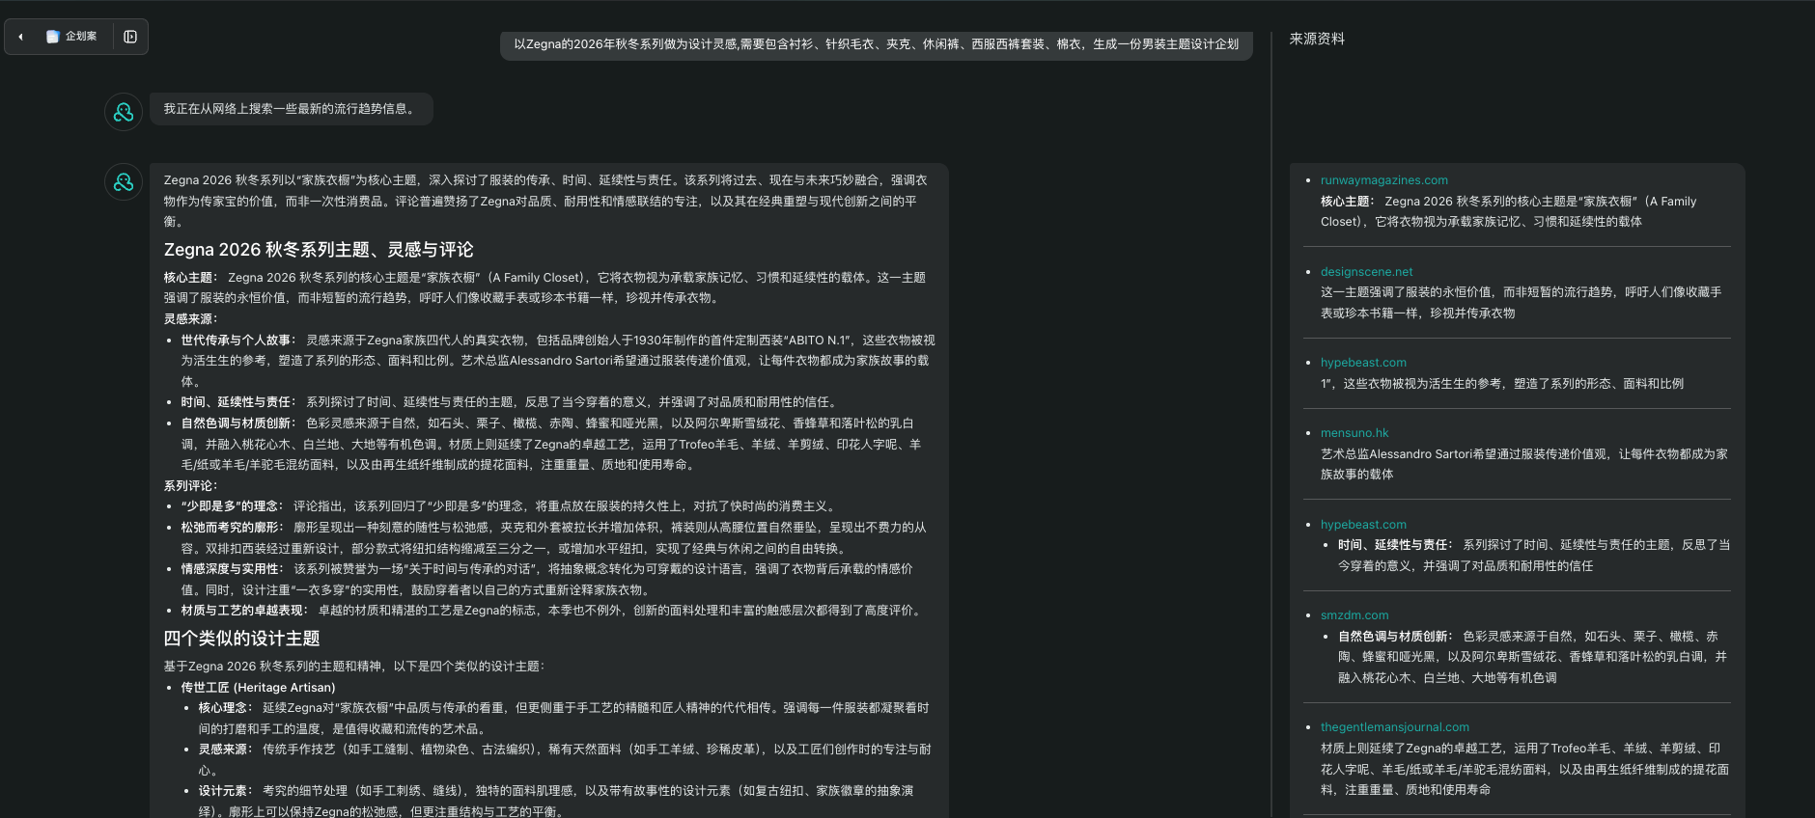Click the 情感深度与实用性 bullet

click(x=547, y=580)
